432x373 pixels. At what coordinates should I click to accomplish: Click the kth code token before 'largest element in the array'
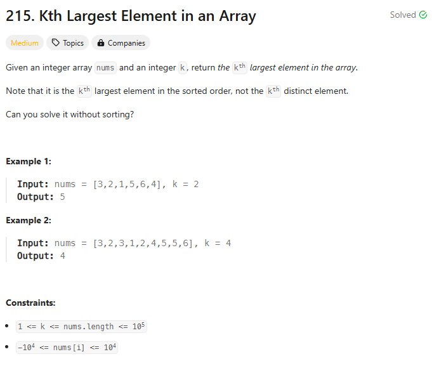tap(239, 67)
